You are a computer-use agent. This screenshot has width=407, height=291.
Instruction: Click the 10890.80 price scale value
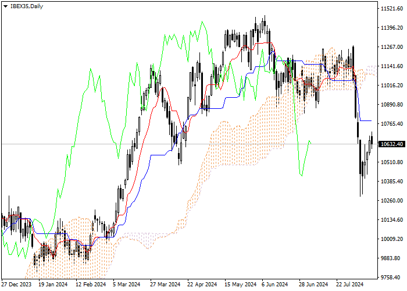pyautogui.click(x=392, y=105)
